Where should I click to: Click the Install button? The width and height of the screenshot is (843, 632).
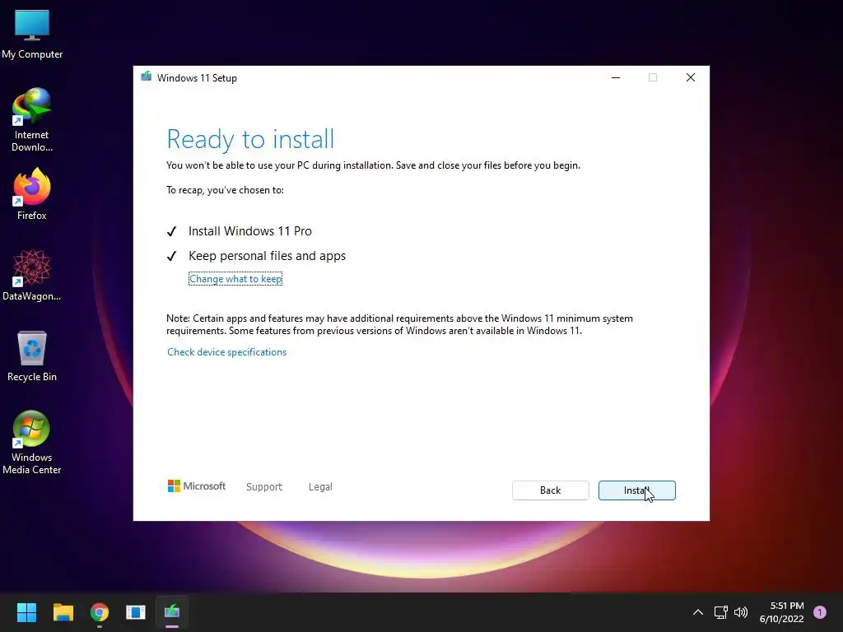636,490
